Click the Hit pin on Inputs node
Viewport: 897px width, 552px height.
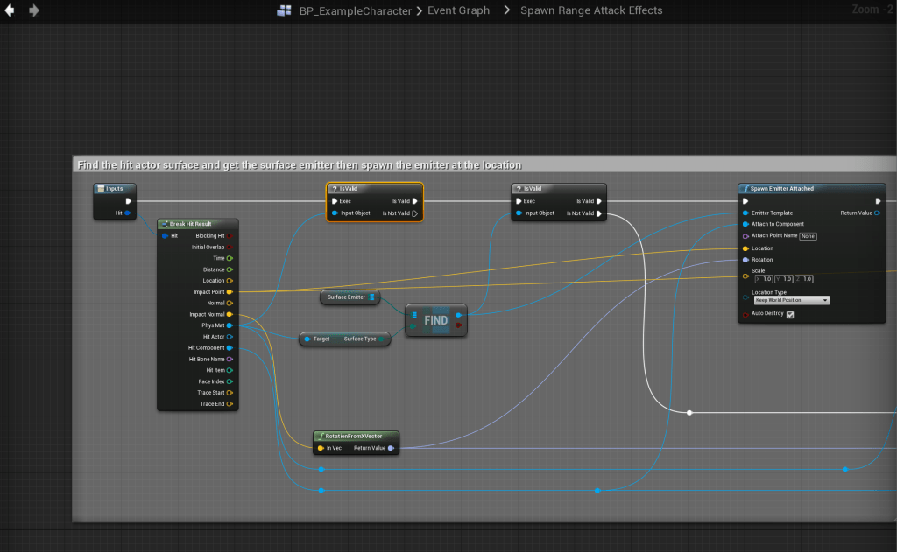128,213
